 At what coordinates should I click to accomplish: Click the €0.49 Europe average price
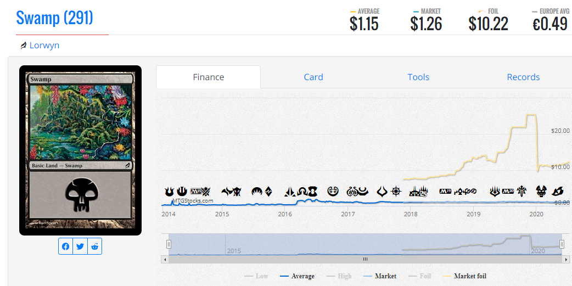(550, 24)
